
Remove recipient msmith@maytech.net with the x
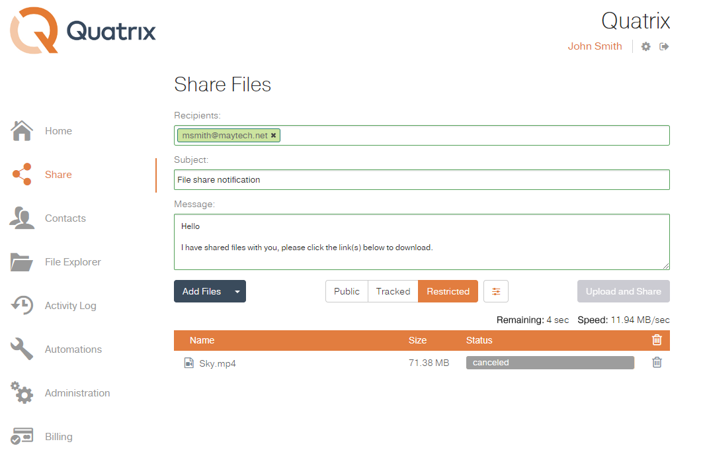[x=274, y=135]
